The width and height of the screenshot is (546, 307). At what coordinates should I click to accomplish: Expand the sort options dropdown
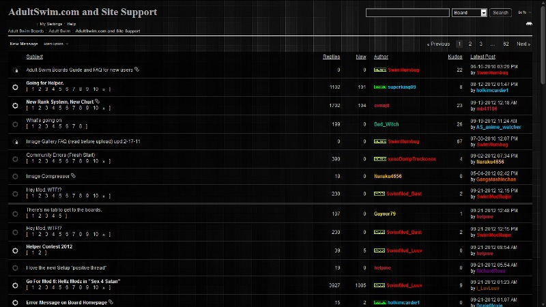56,44
